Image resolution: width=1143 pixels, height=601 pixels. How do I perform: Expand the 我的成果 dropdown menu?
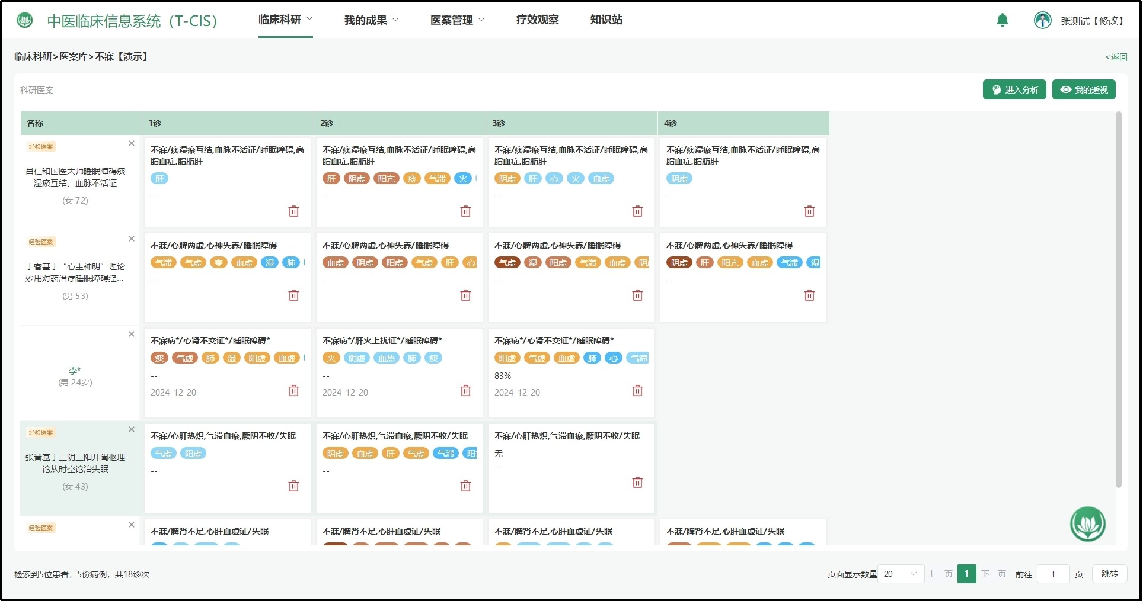[371, 20]
